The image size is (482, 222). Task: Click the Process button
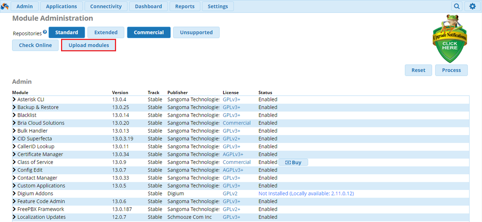(451, 70)
